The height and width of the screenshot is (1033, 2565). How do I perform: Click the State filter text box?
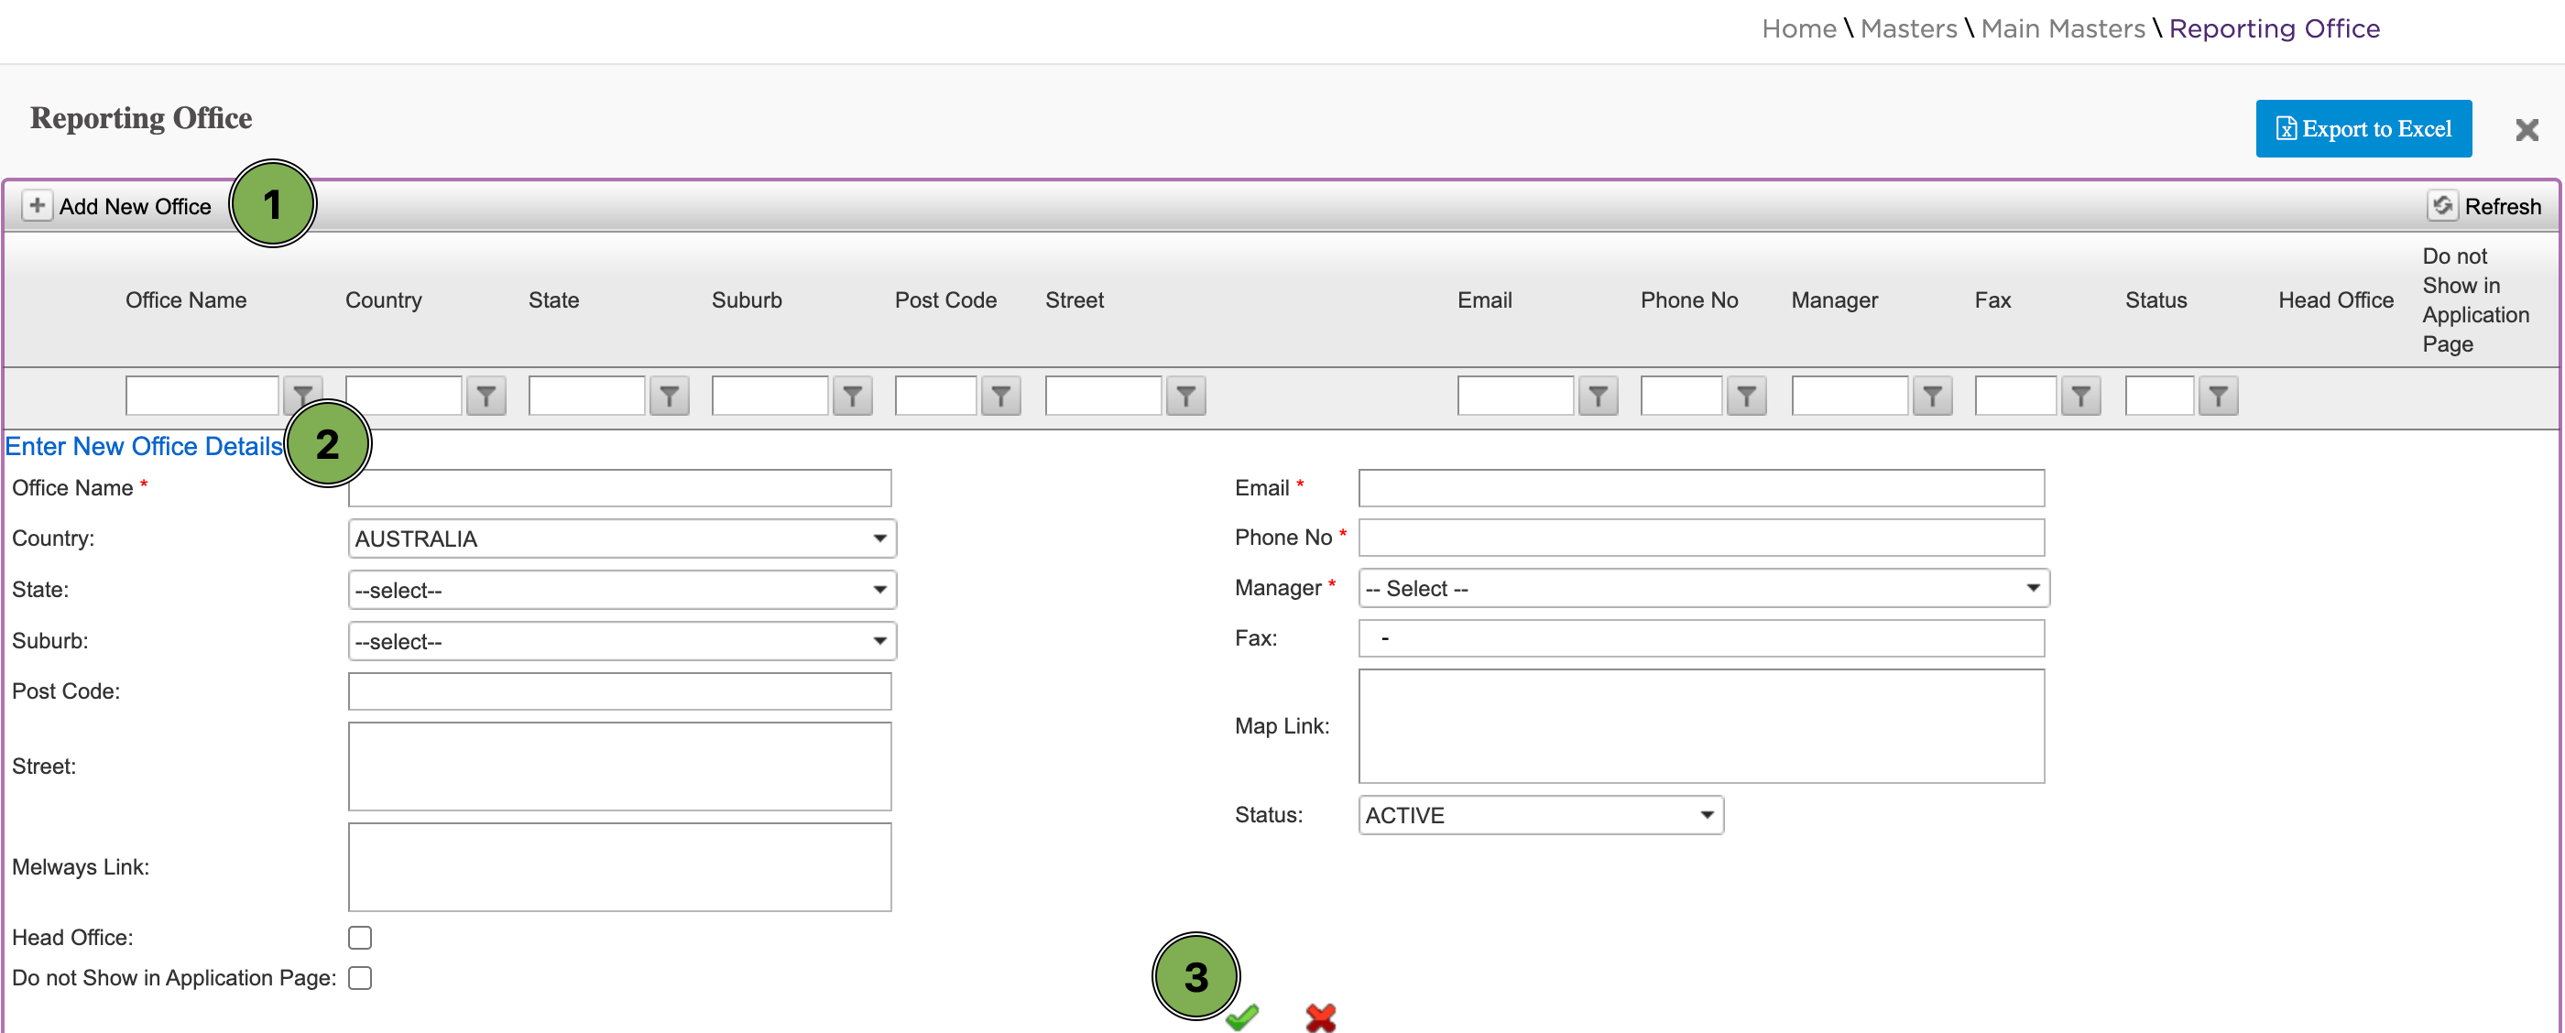[586, 395]
